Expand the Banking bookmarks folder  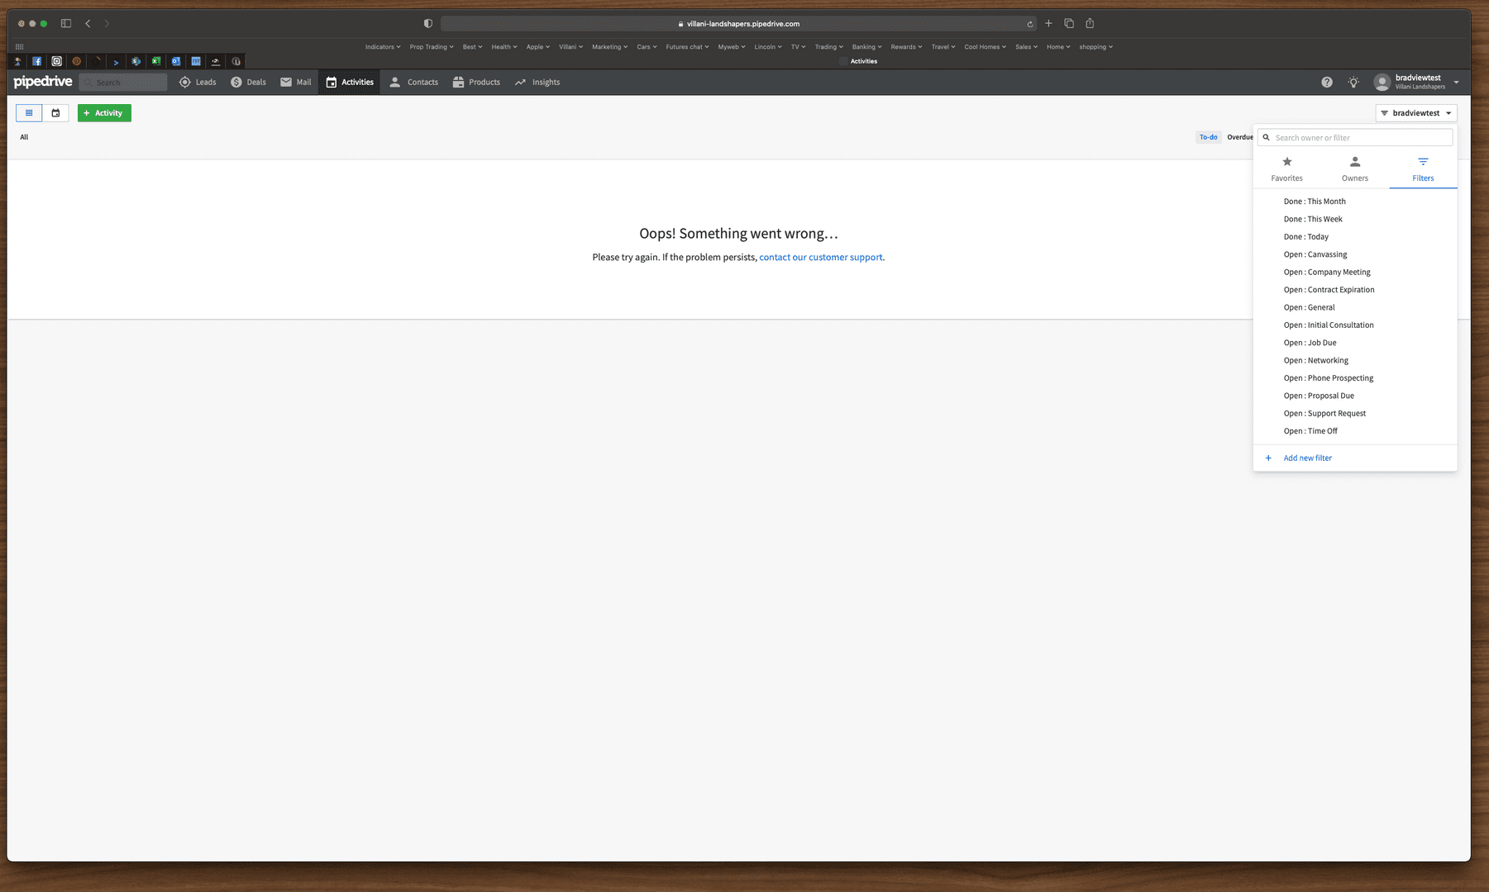coord(866,47)
